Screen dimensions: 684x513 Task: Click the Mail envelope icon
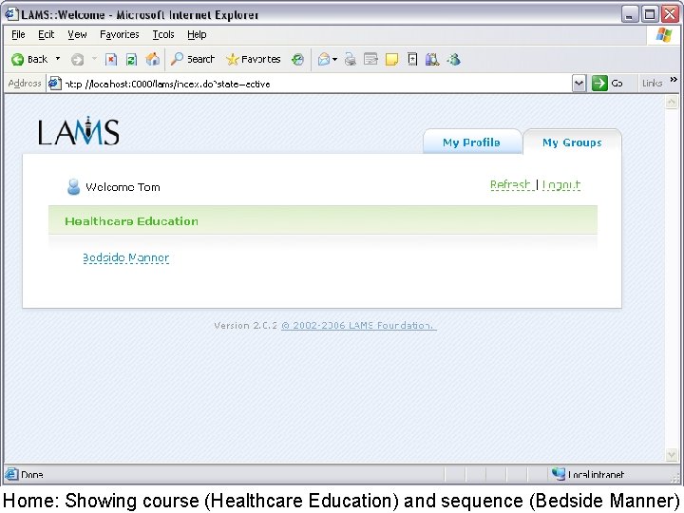[x=324, y=59]
